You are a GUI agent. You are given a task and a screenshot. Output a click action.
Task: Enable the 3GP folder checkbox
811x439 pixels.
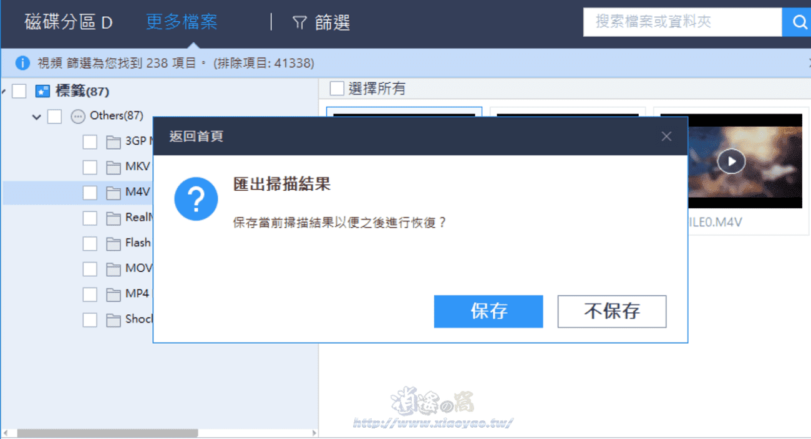click(90, 142)
